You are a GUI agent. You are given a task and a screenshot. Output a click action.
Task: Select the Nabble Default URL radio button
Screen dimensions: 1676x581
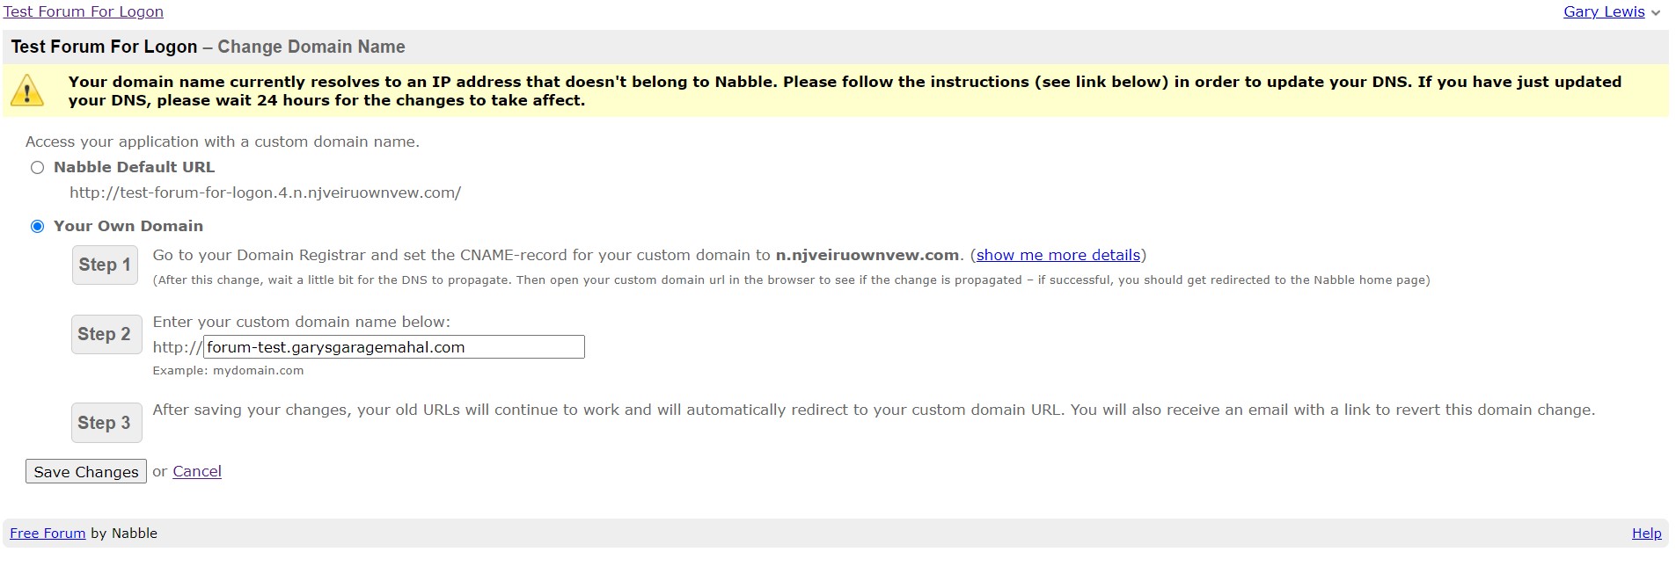point(37,168)
